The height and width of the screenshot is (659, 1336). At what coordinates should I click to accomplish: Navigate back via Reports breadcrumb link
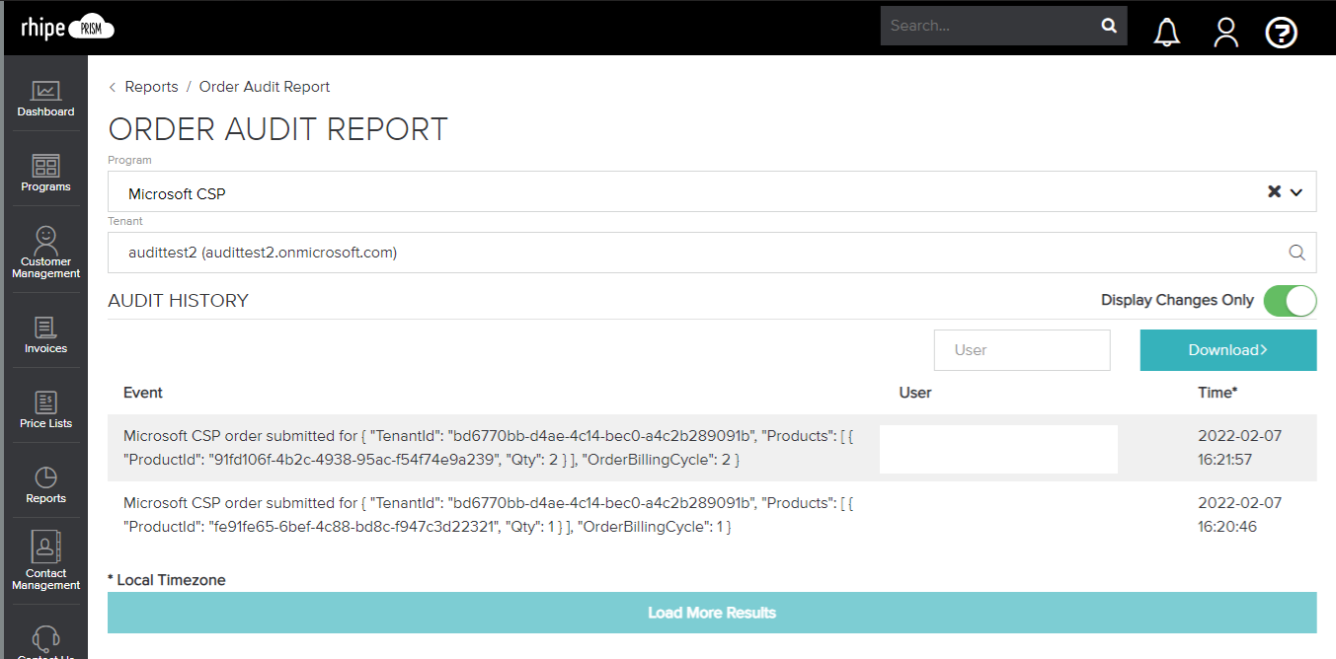tap(152, 86)
